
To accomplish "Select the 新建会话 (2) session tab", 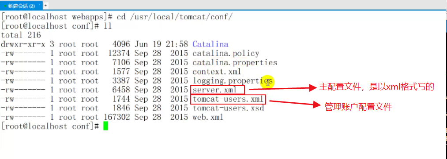I will (x=21, y=5).
